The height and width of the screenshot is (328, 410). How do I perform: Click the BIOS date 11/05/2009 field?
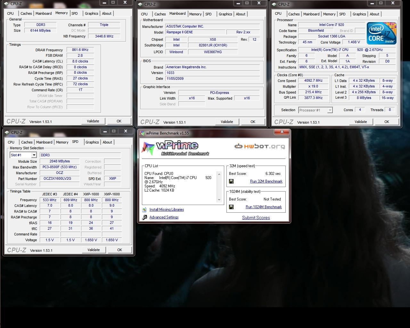point(212,78)
